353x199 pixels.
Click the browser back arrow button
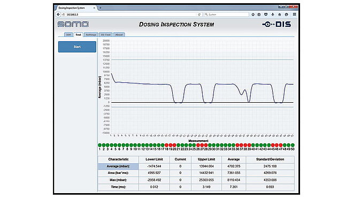coord(58,14)
